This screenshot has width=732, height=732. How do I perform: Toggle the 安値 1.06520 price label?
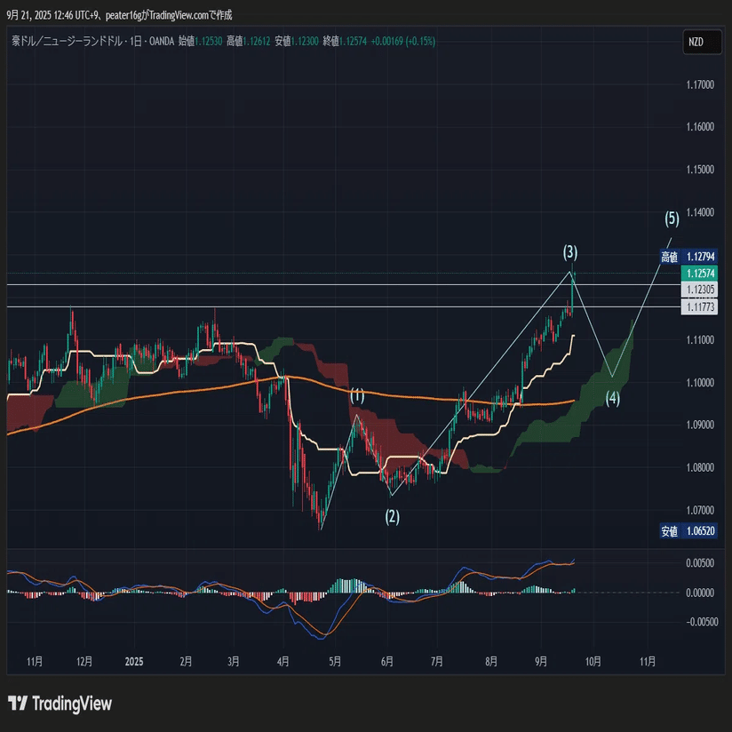click(x=688, y=530)
